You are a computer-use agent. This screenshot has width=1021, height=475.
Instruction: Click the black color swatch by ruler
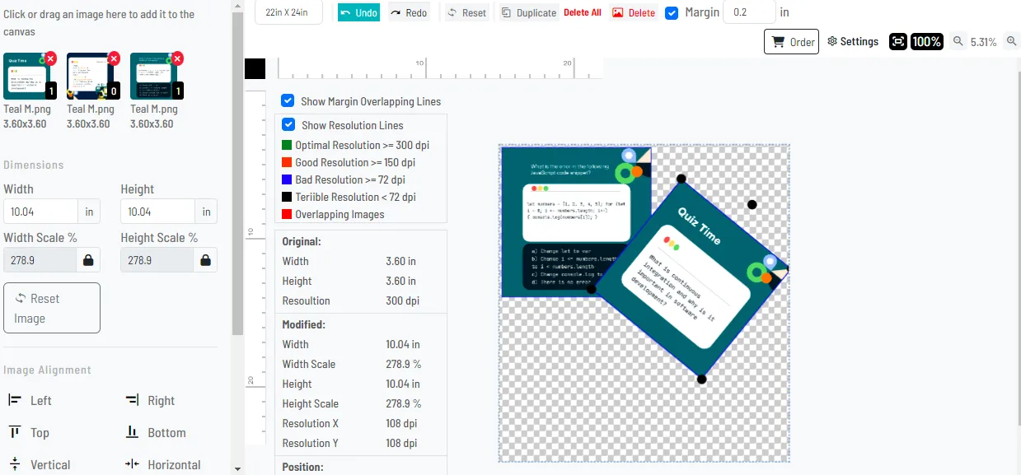click(x=255, y=69)
